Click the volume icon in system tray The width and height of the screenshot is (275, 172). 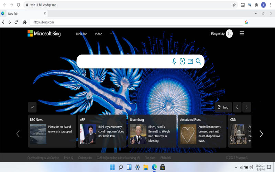pyautogui.click(x=251, y=167)
